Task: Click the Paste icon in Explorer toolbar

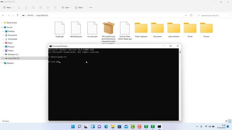Action: pyautogui.click(x=33, y=8)
